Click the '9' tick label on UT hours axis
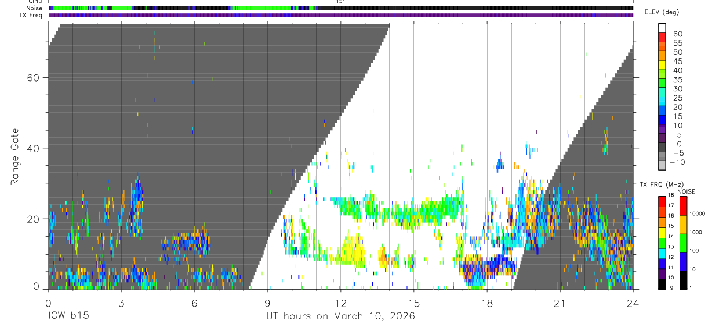Screen dimensions: 712x328 click(267, 303)
